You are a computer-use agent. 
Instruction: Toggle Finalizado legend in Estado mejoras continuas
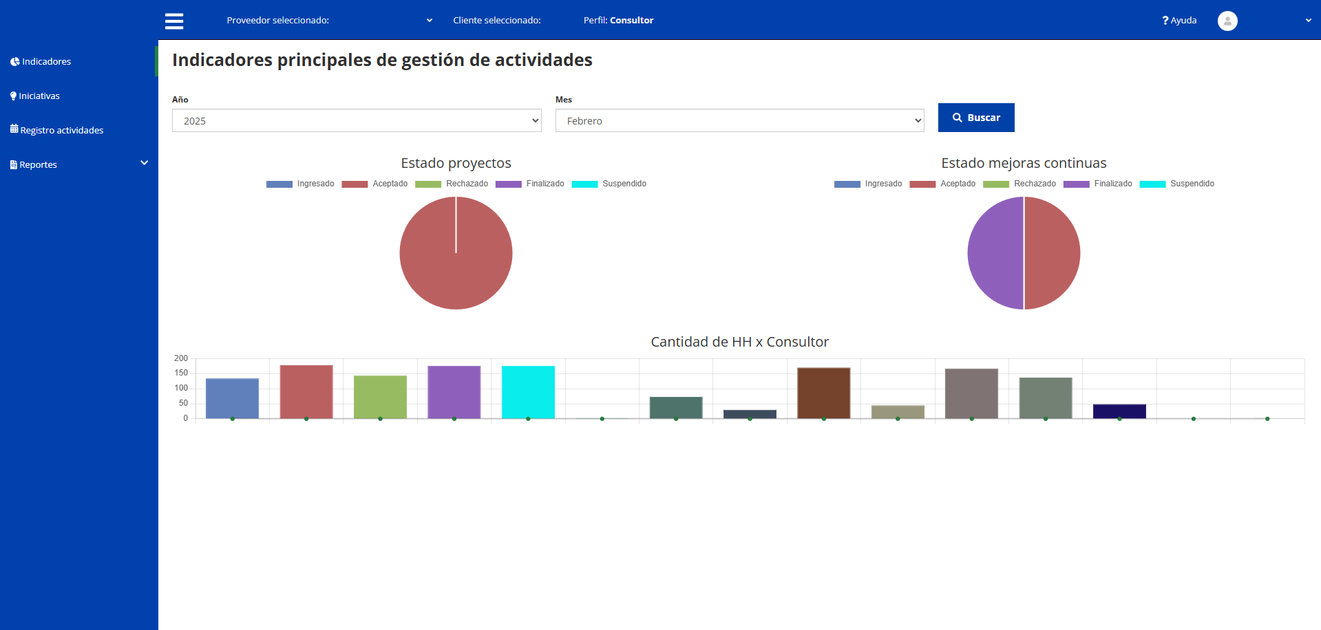(x=1098, y=184)
